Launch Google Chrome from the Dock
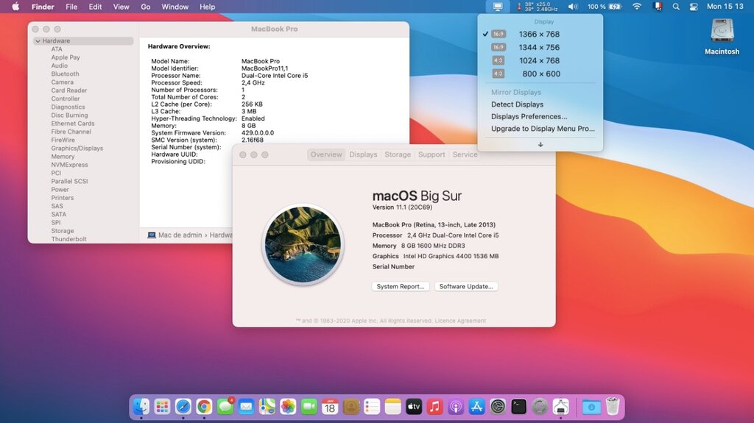 [204, 406]
